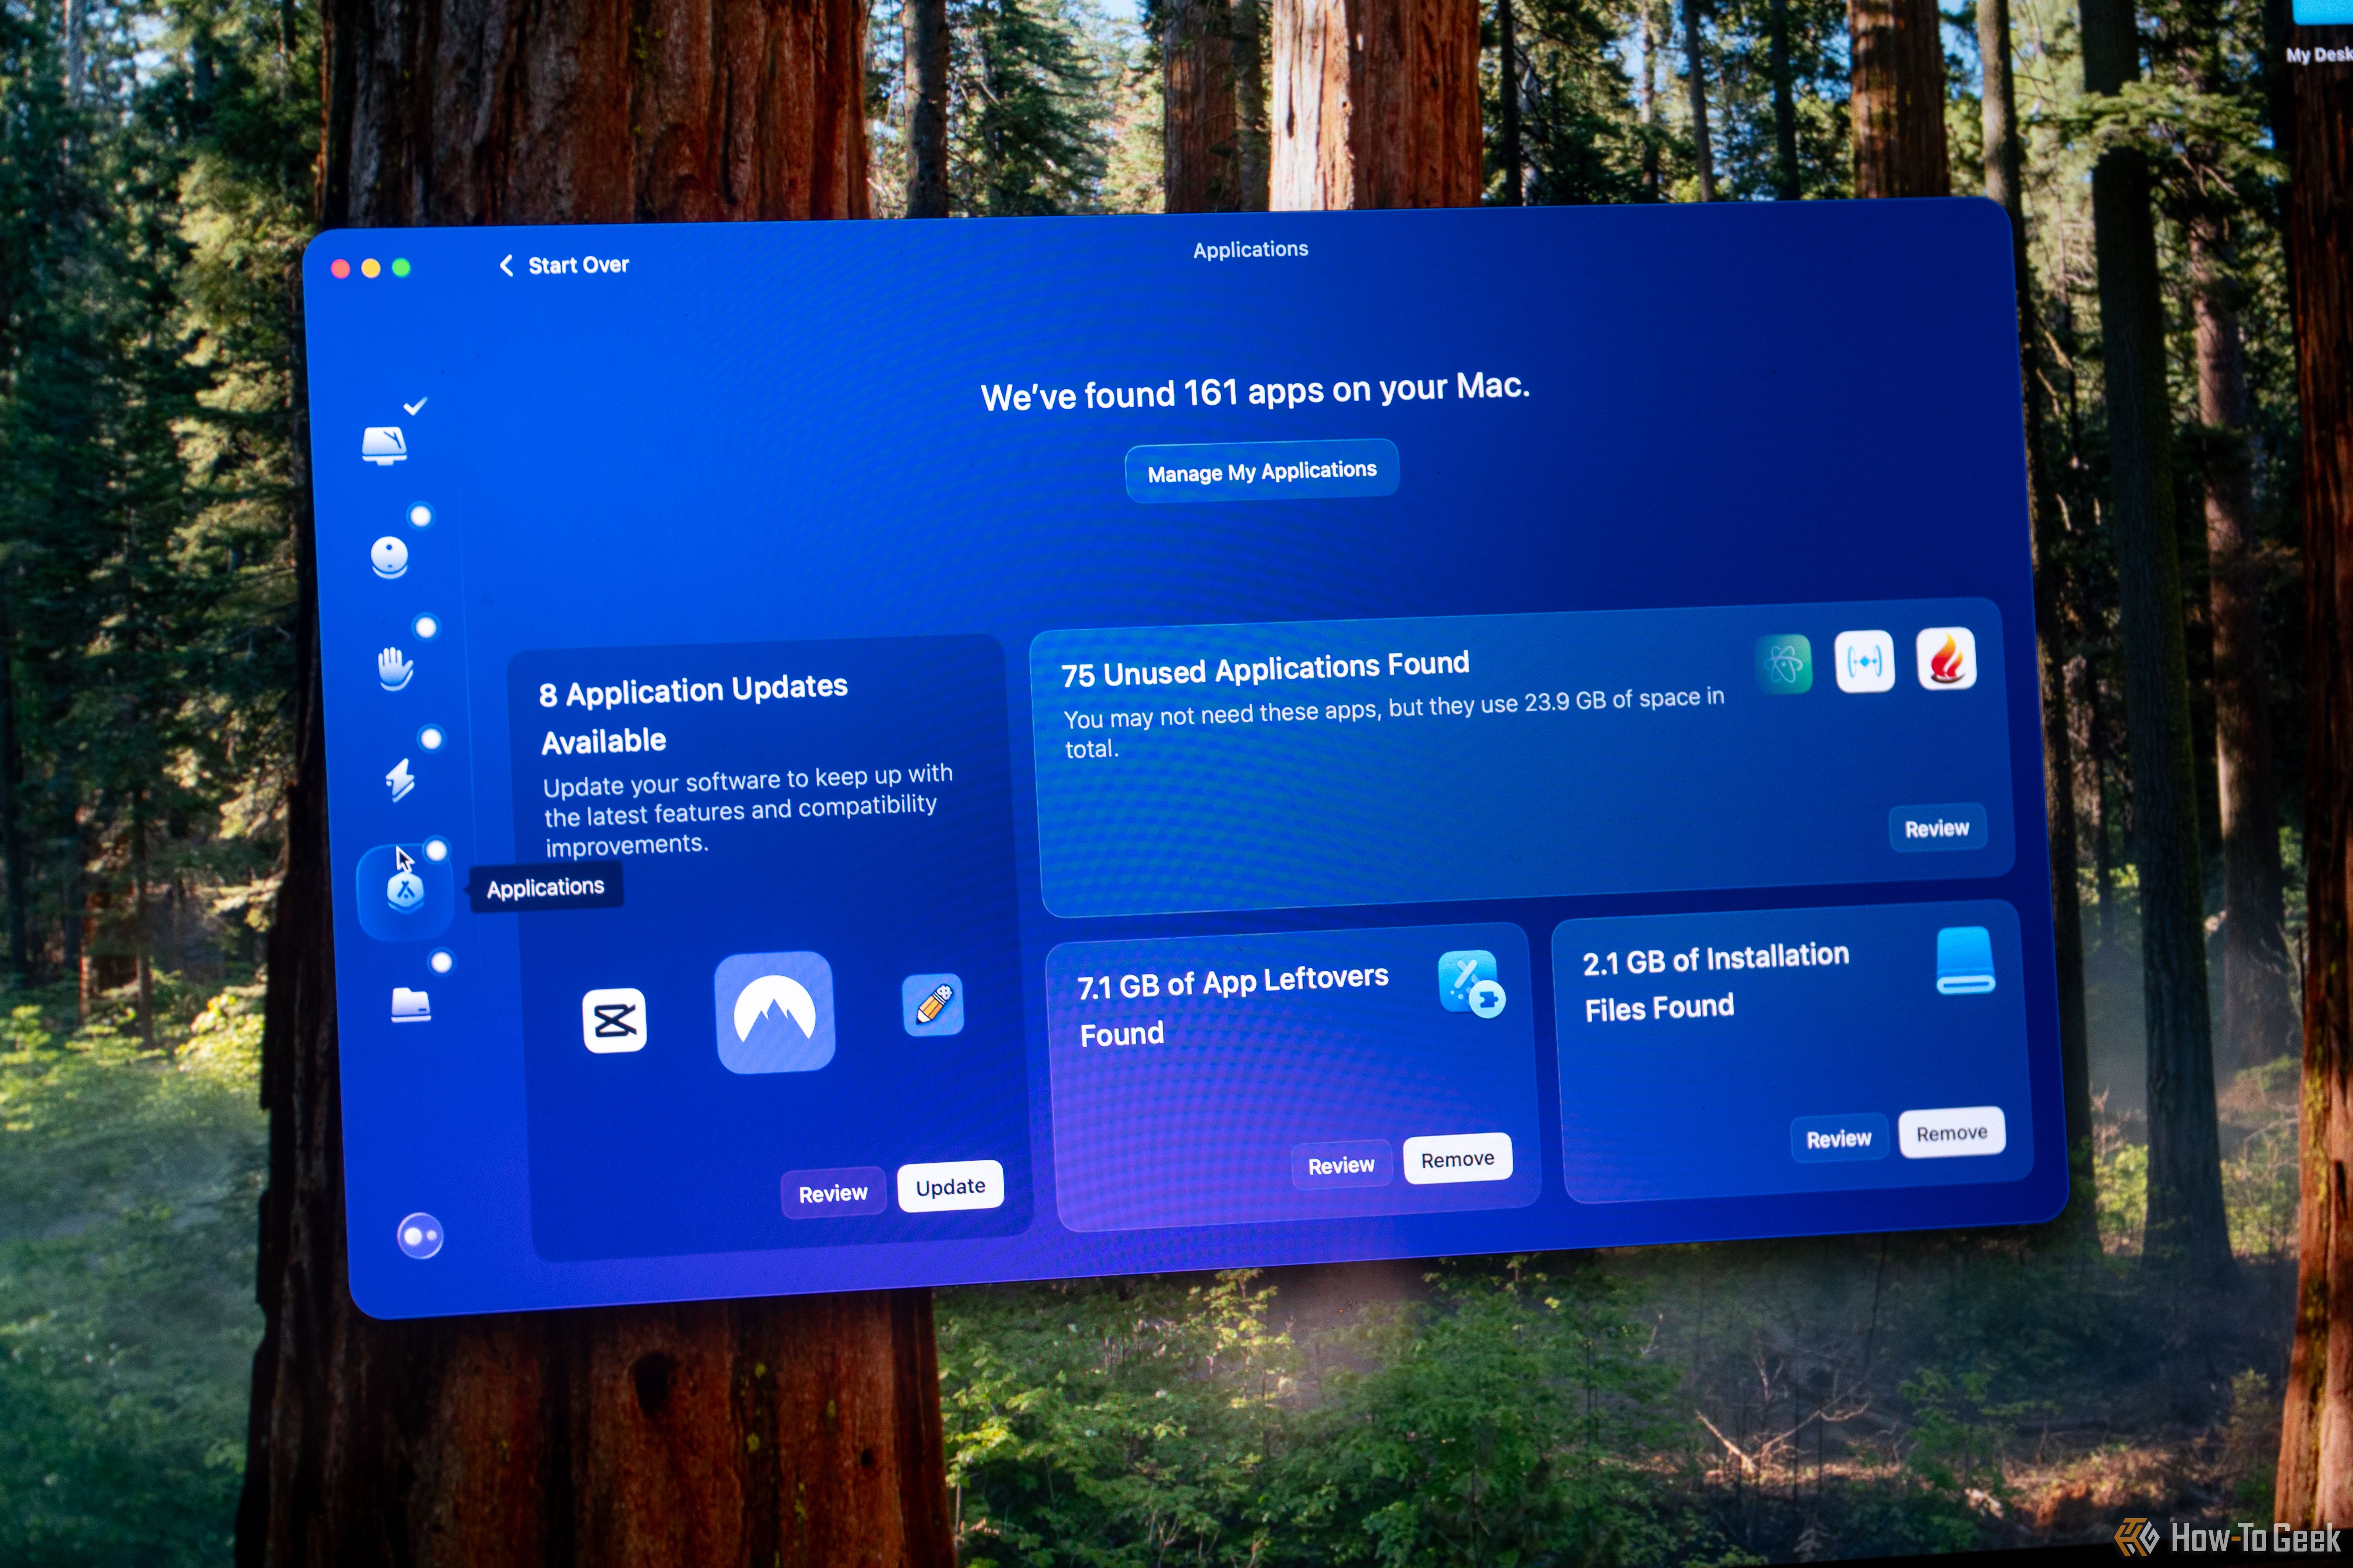Click Start Over navigation link
The width and height of the screenshot is (2353, 1568).
[x=564, y=264]
